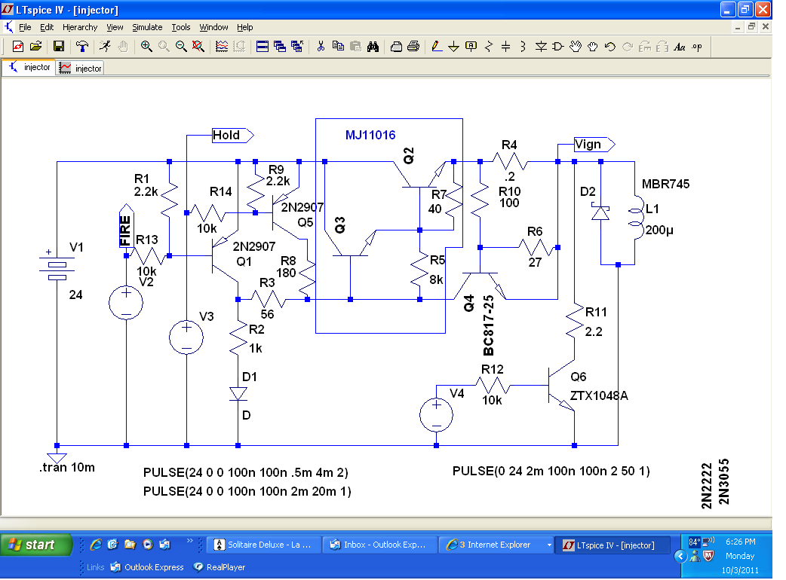
Task: Select the Cut scissors tool
Action: pyautogui.click(x=321, y=47)
